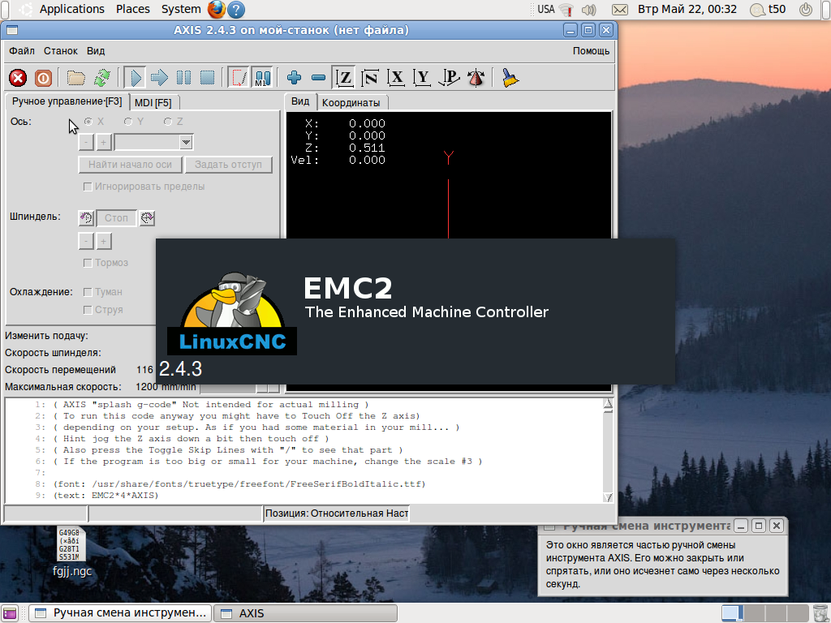The height and width of the screenshot is (623, 831).
Task: Switch to Ручная смена инструмен taskbar window
Action: (x=120, y=613)
